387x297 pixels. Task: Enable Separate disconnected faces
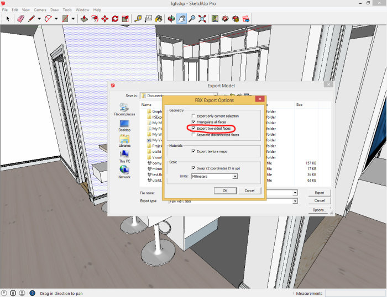click(193, 135)
